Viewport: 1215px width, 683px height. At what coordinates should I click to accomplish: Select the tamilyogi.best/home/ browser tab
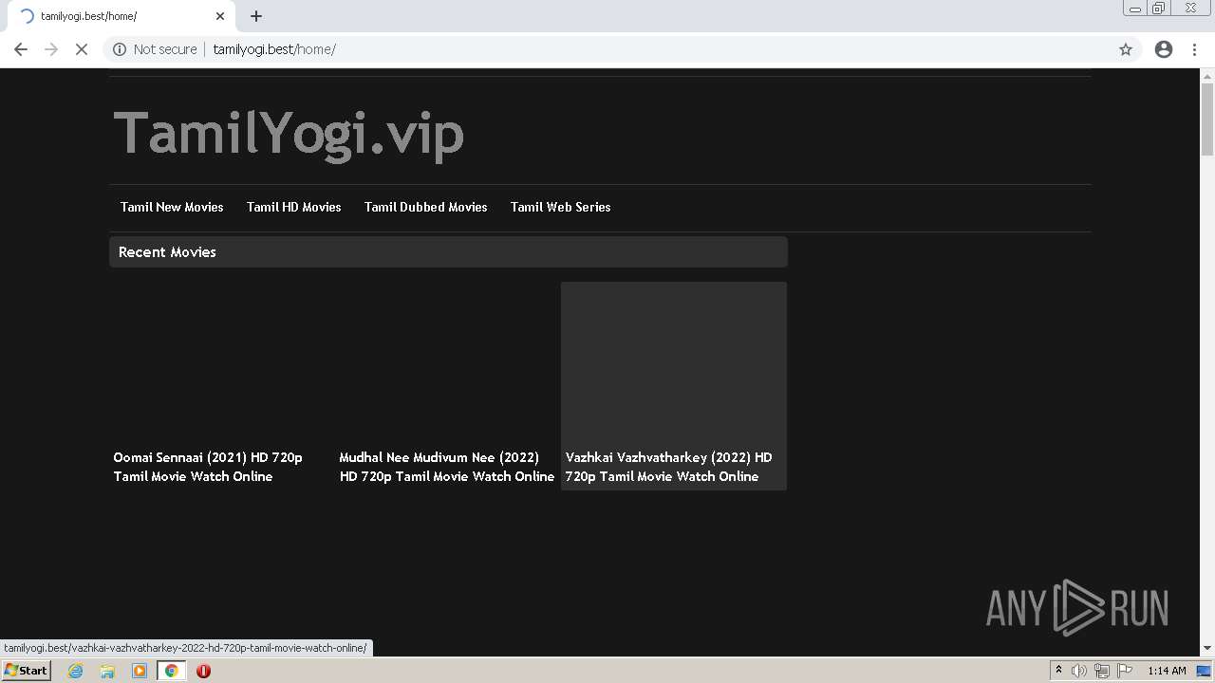click(x=121, y=16)
